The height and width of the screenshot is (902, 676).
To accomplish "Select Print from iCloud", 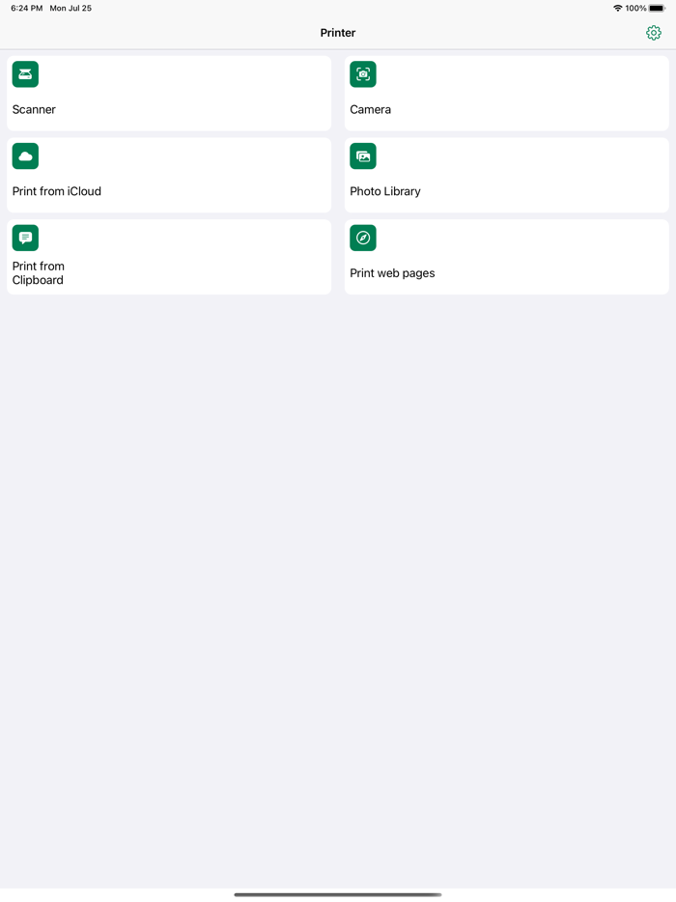I will pyautogui.click(x=169, y=175).
